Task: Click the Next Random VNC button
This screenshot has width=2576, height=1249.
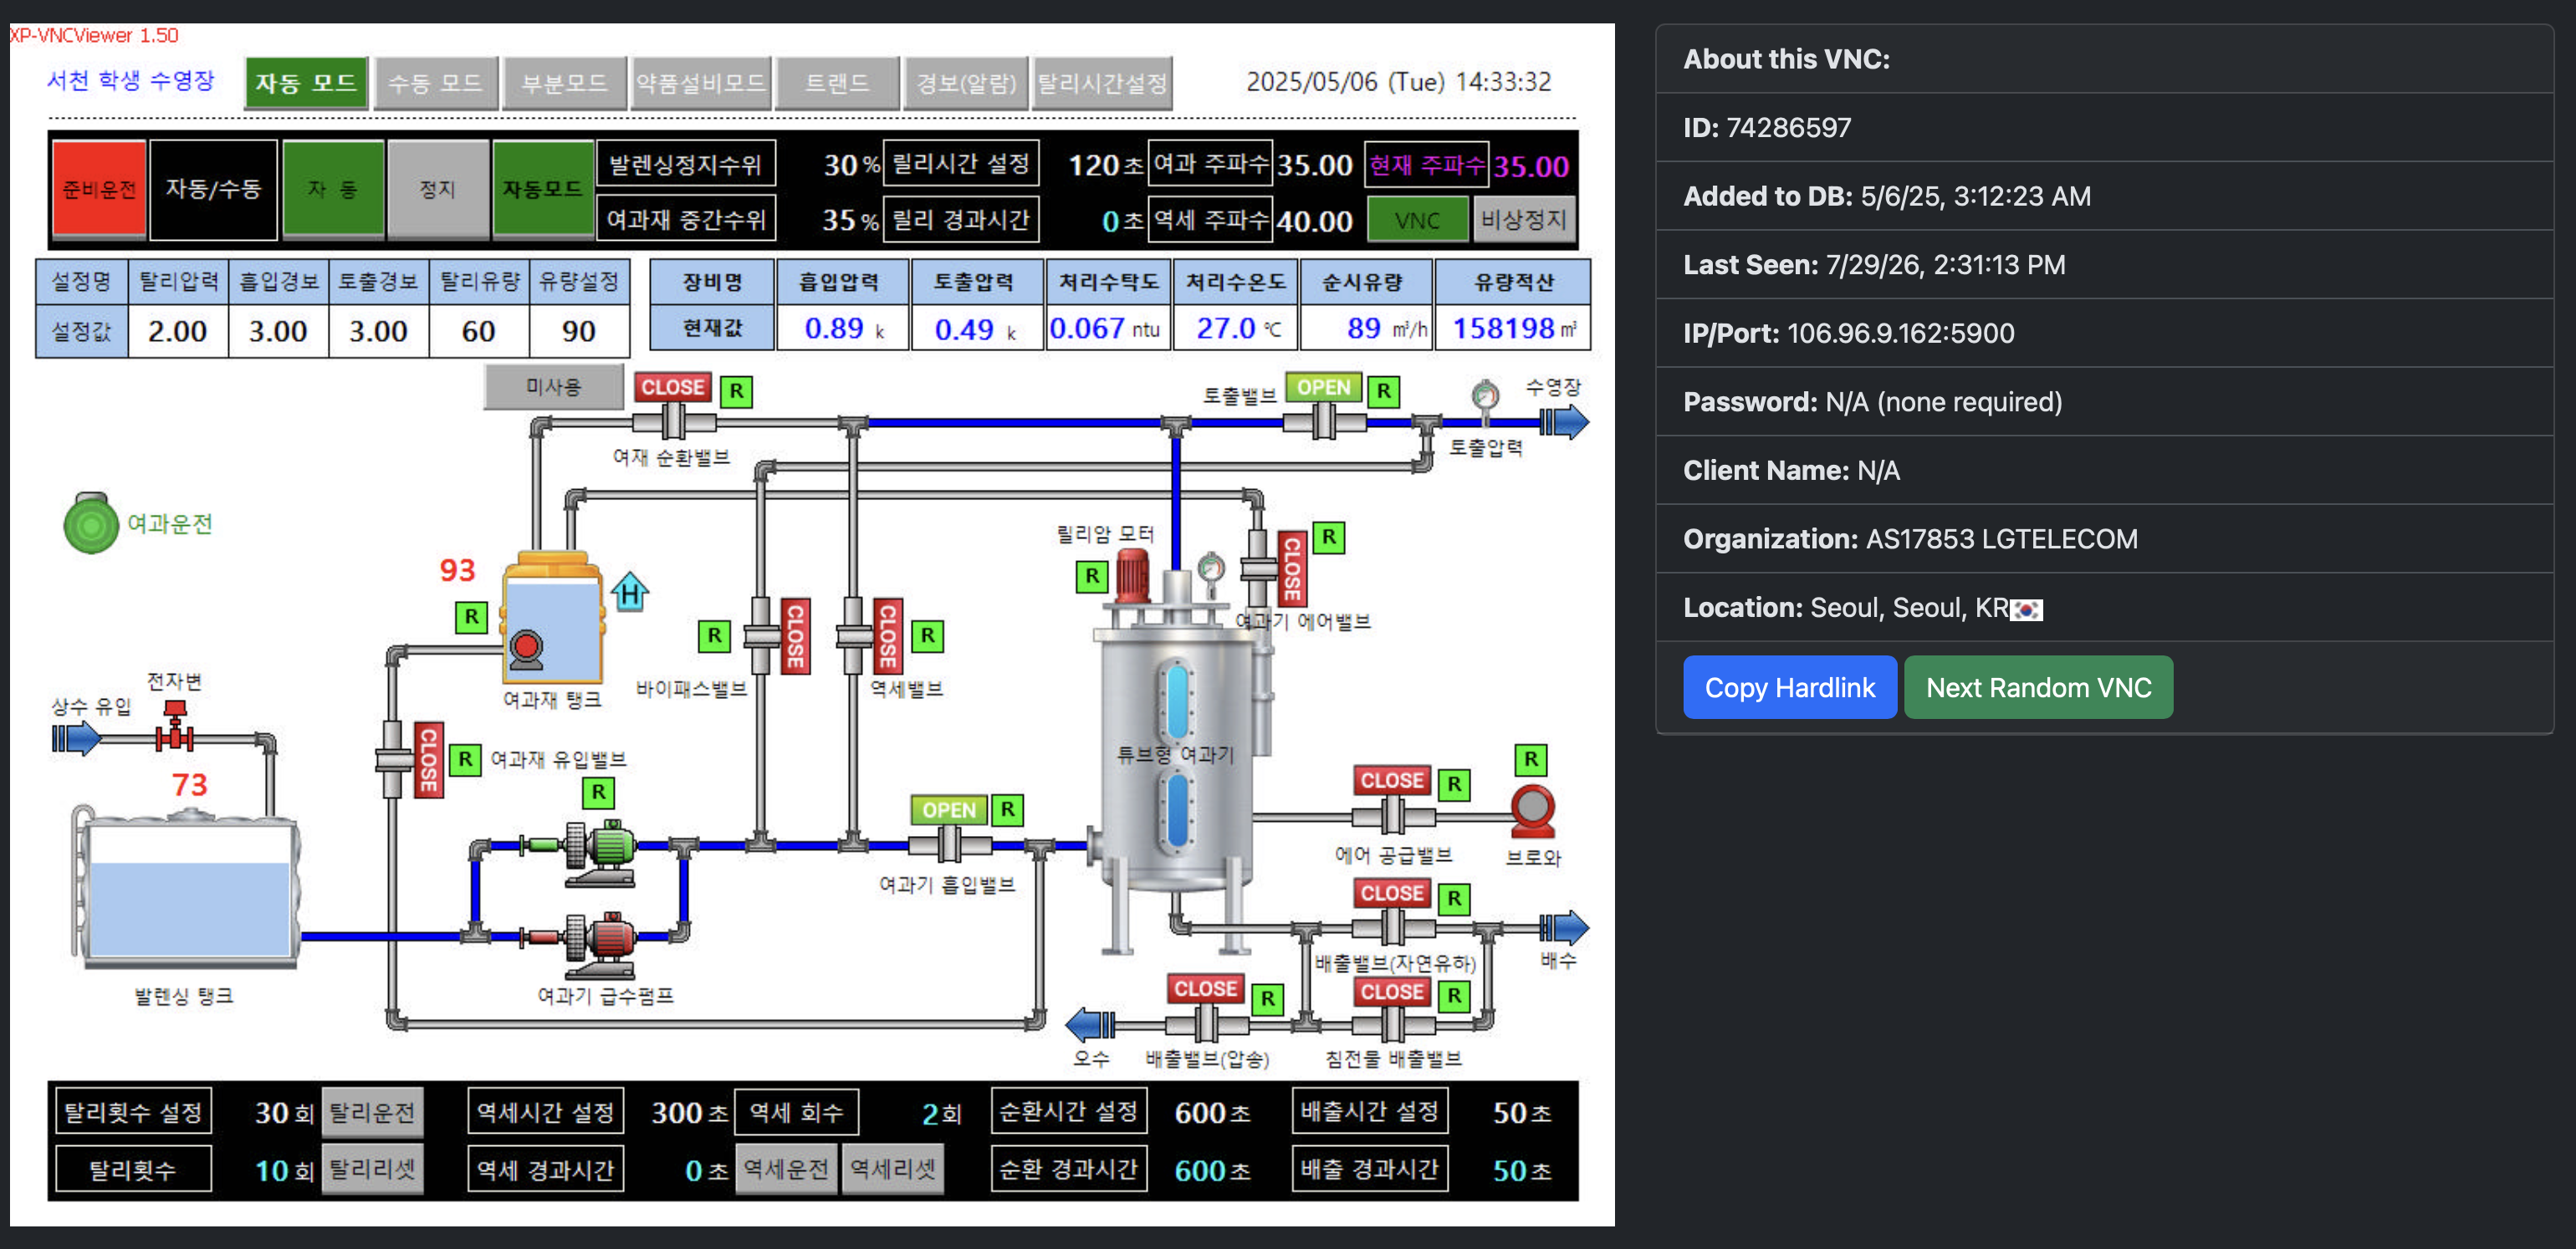Action: click(2038, 687)
